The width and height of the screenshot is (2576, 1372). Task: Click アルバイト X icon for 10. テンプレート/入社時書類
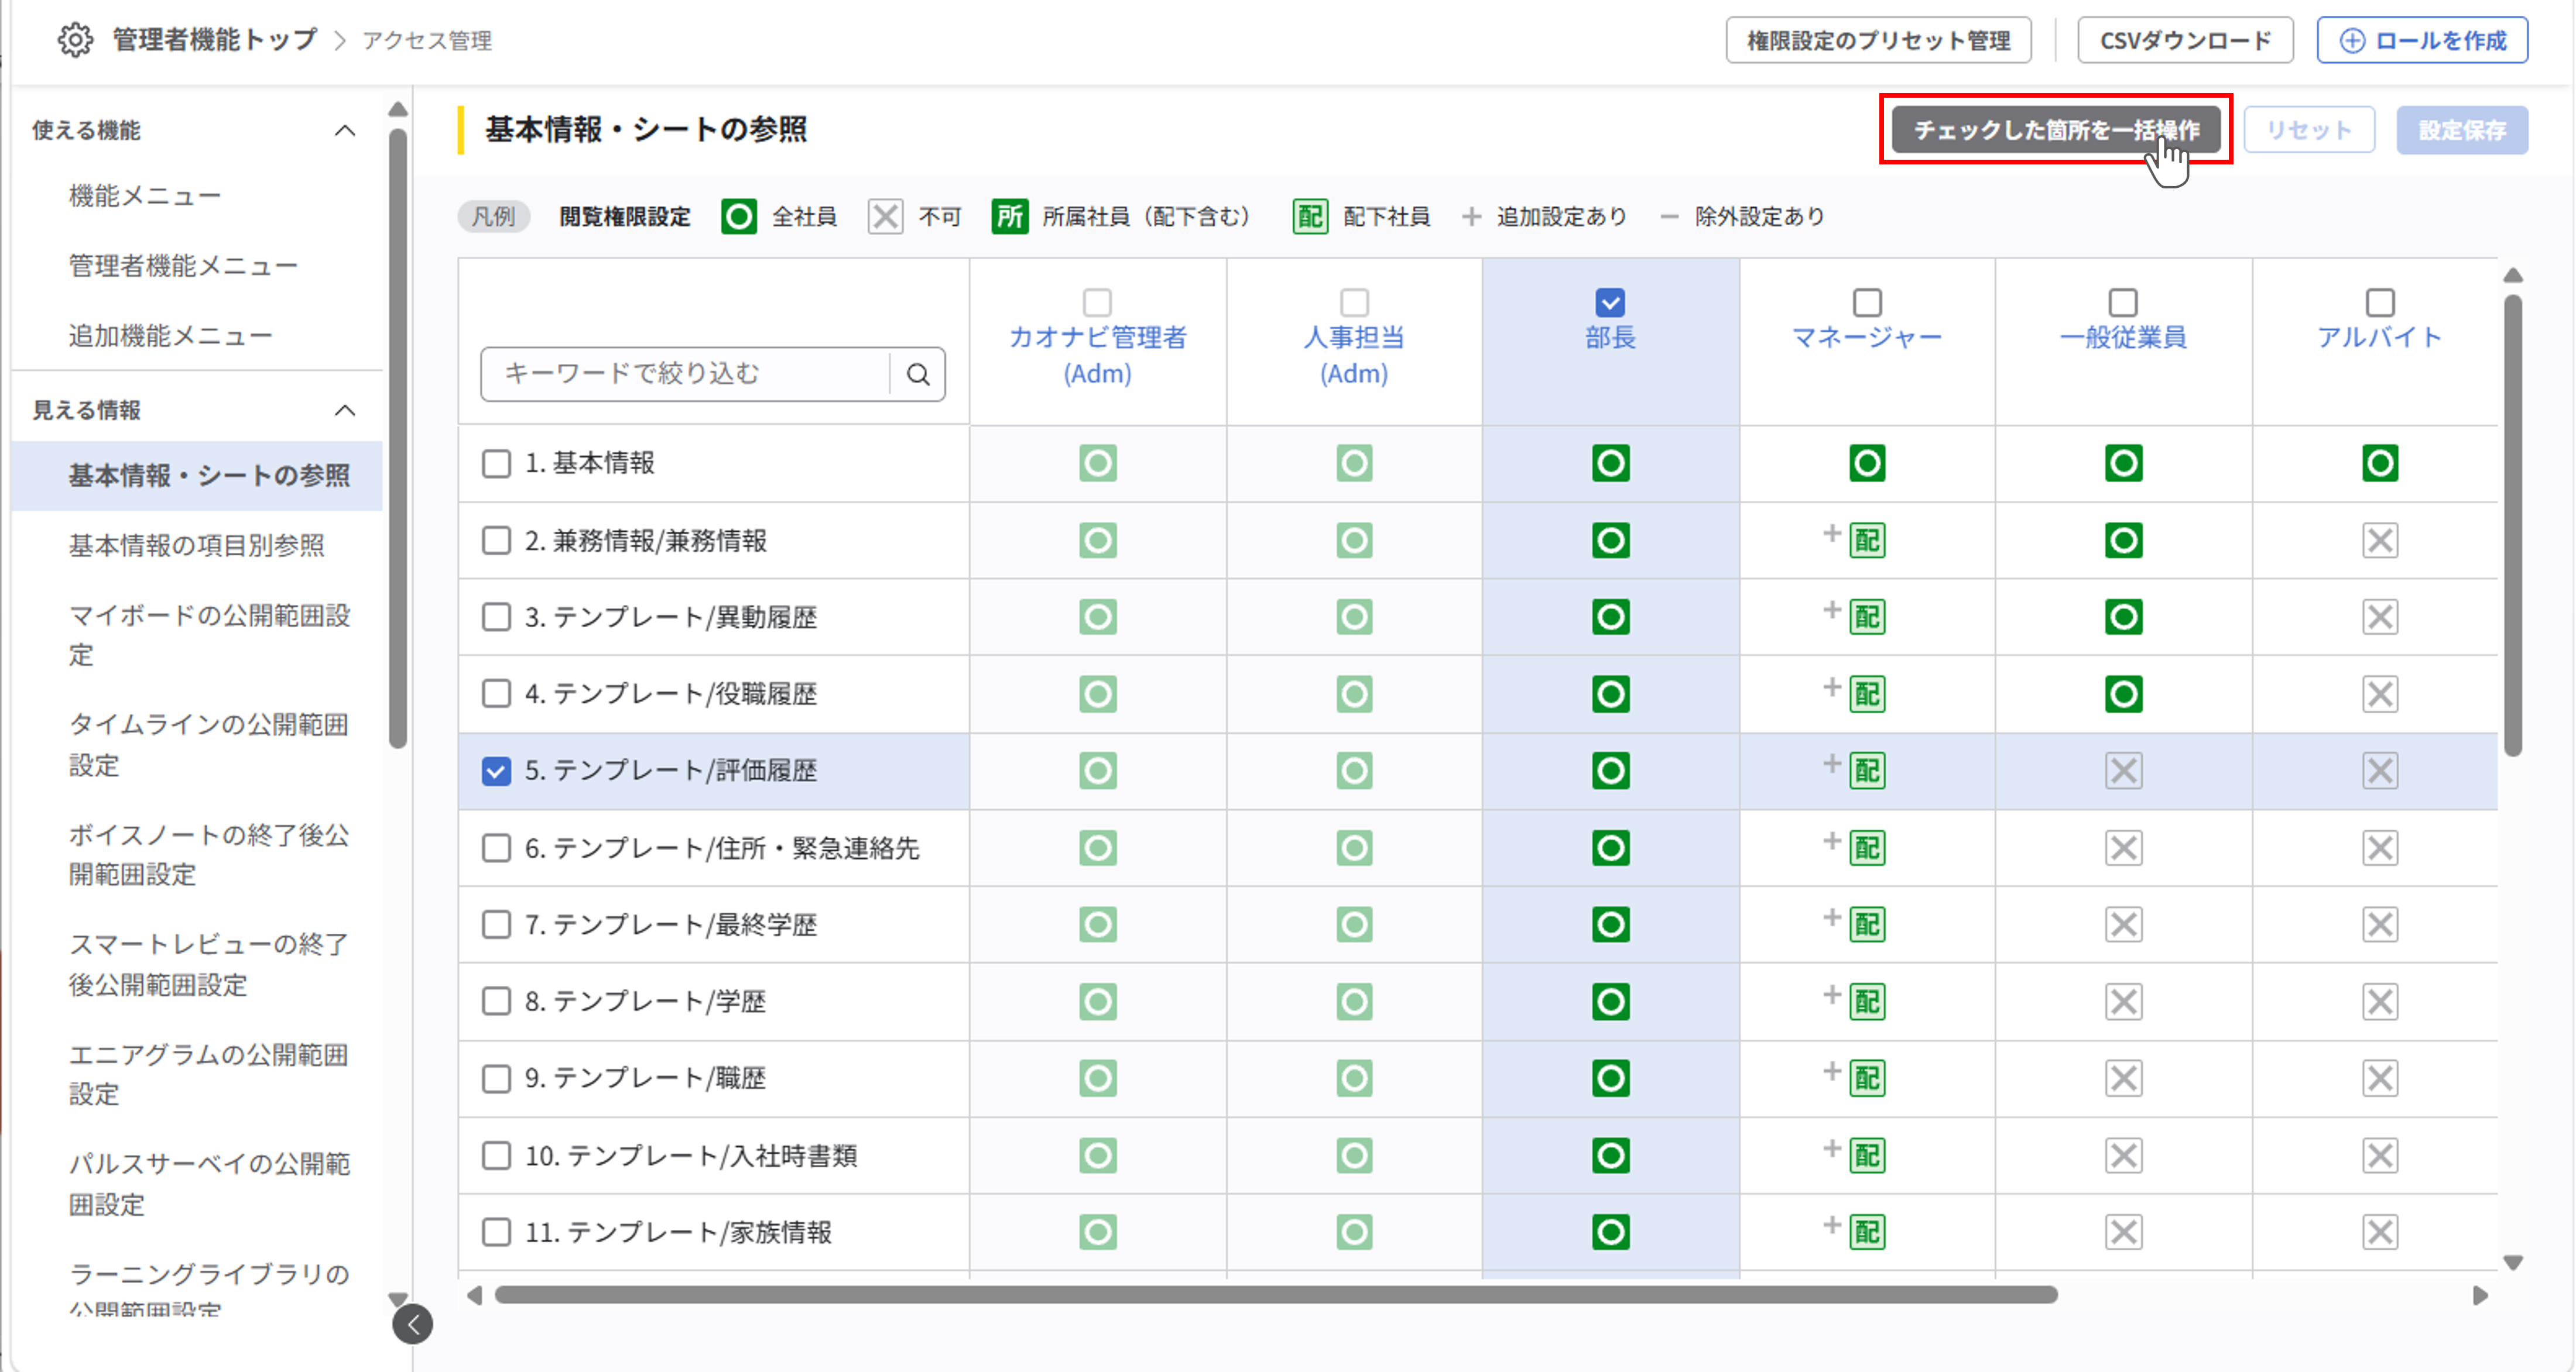pyautogui.click(x=2379, y=1155)
